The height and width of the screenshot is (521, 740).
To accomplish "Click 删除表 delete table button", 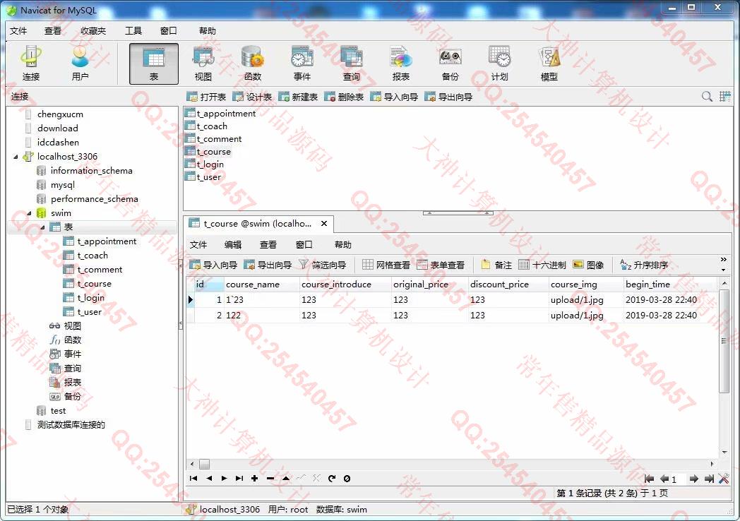I will [344, 97].
